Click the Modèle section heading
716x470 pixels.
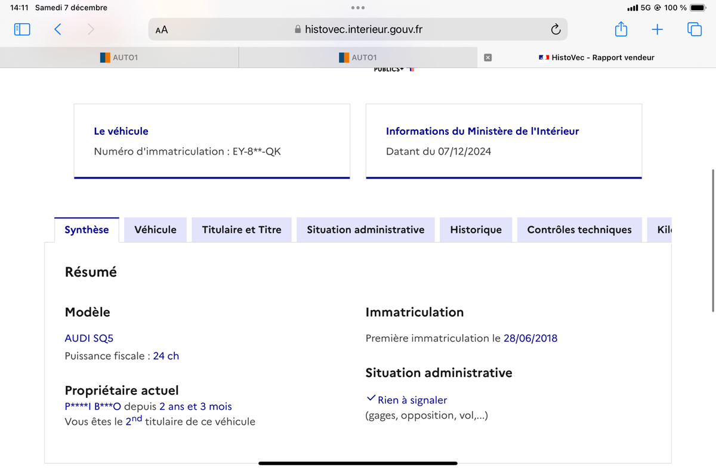pyautogui.click(x=87, y=312)
